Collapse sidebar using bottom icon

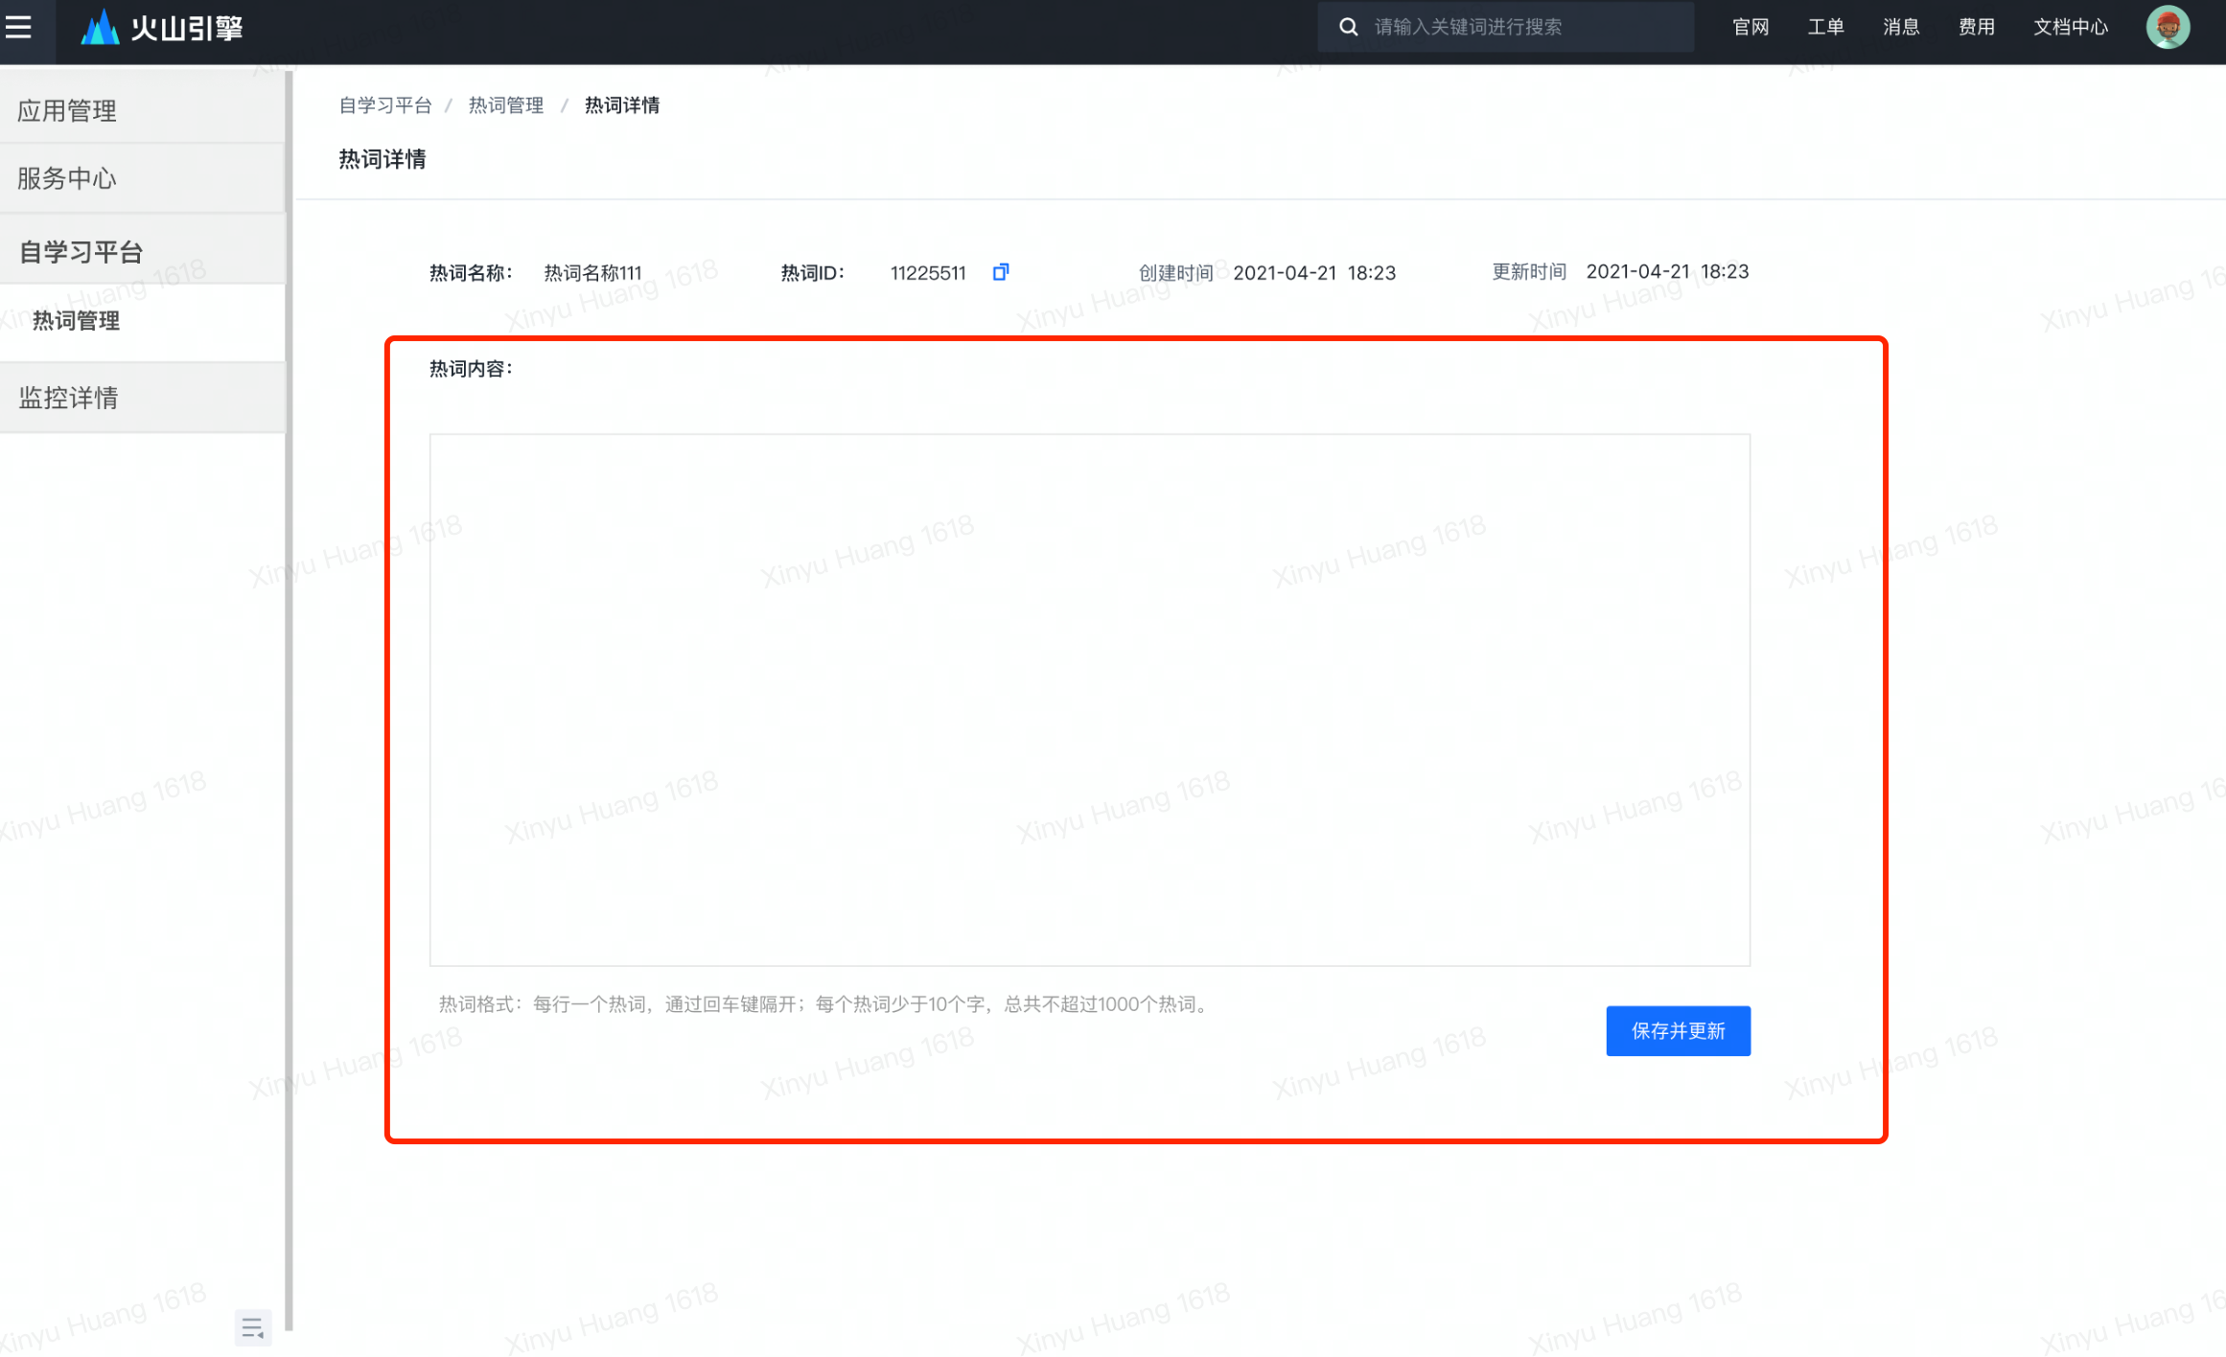tap(252, 1327)
